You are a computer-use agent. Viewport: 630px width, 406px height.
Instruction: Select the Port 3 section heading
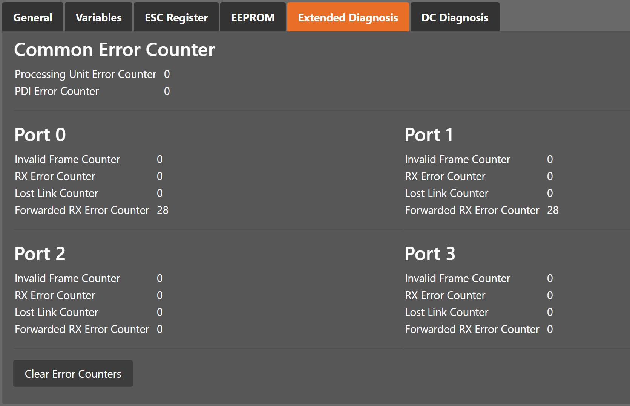pos(430,254)
